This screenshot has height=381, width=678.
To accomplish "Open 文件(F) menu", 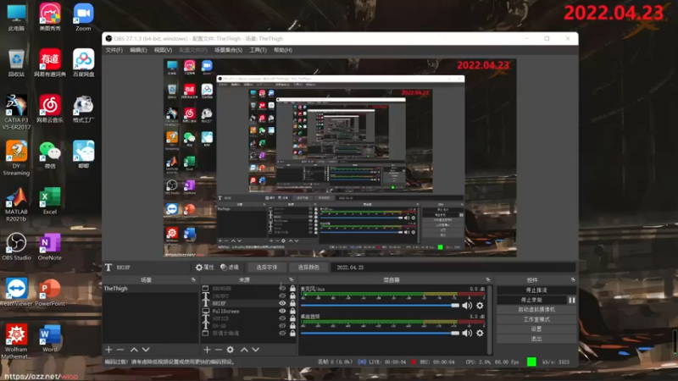I will [114, 50].
